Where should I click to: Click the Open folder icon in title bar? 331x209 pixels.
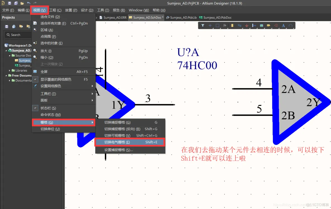click(22, 3)
